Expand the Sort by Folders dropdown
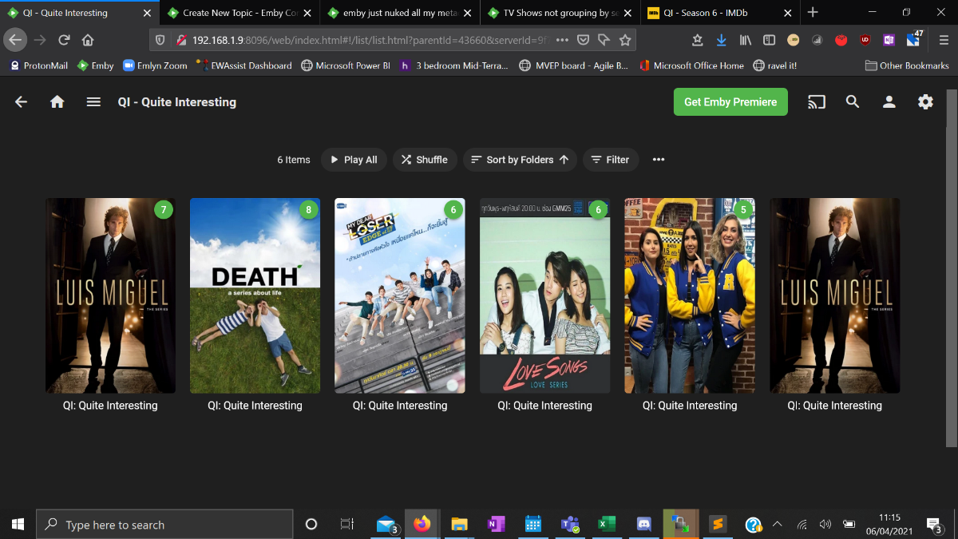 [520, 160]
